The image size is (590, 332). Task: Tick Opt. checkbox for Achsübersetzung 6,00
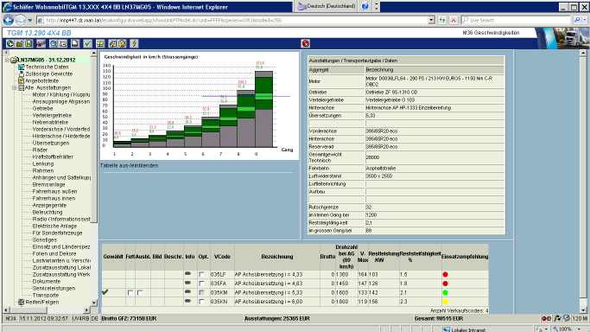[201, 302]
